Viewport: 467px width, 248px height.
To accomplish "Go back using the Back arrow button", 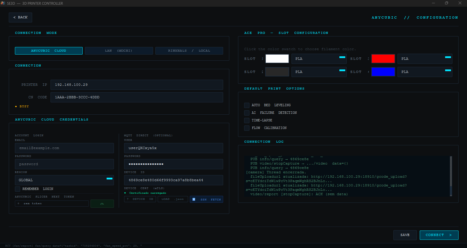I will coord(20,18).
